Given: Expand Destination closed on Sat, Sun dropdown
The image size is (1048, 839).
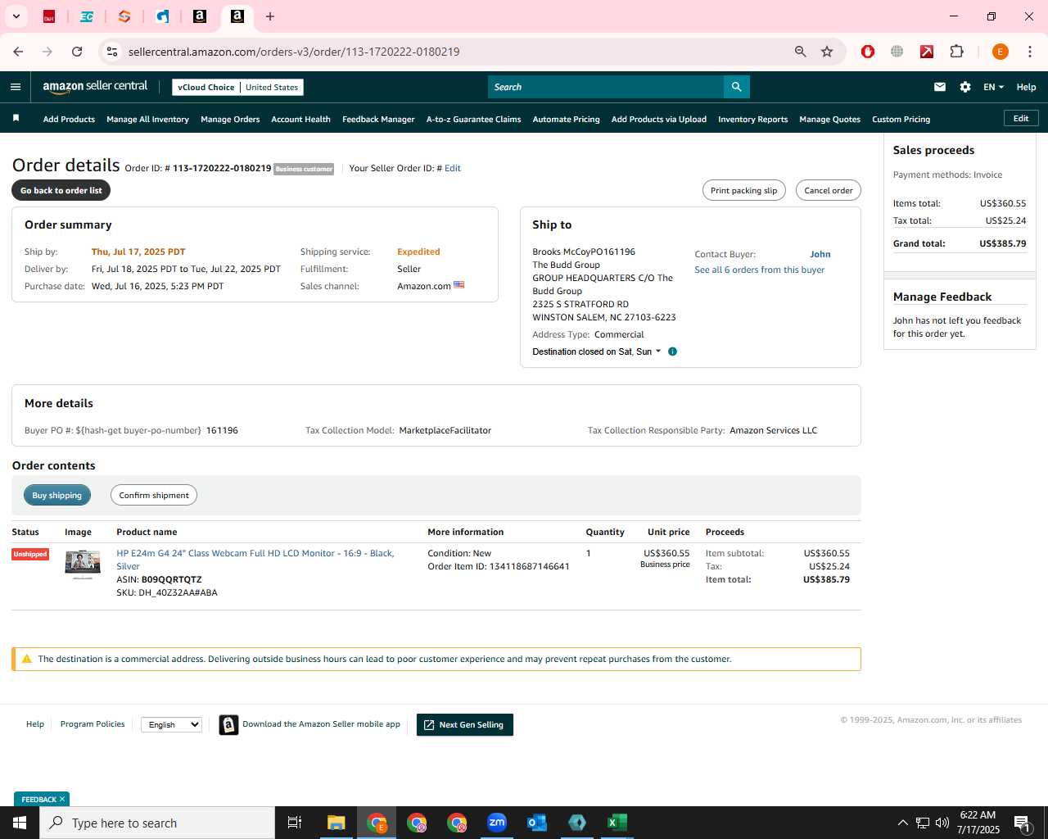Looking at the screenshot, I should [597, 351].
